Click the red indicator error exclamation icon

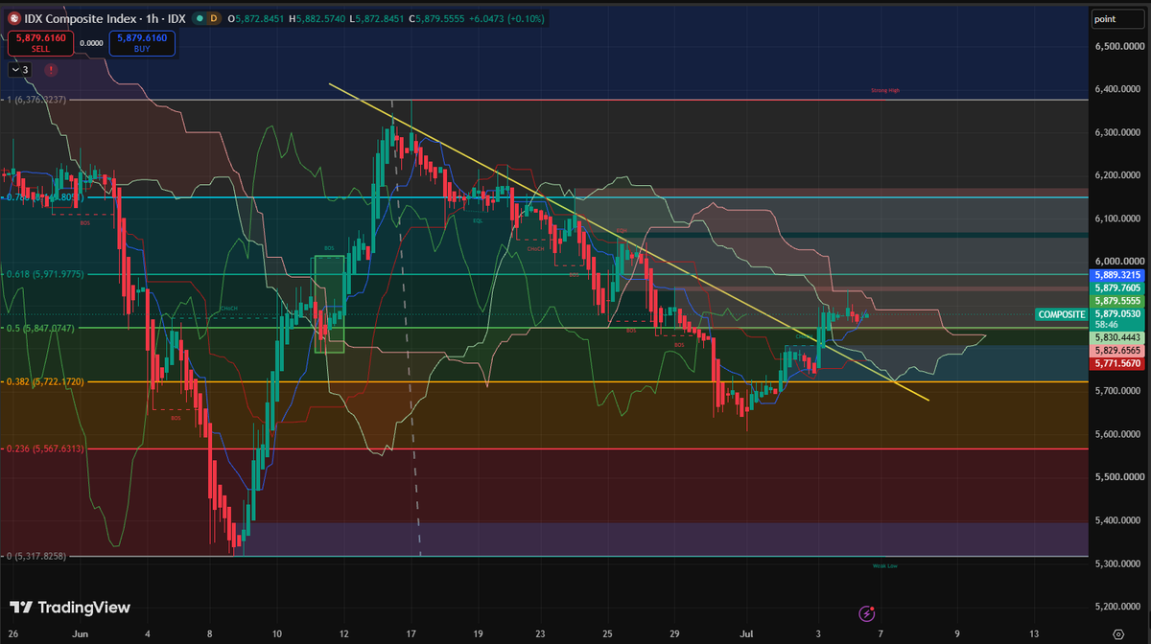(x=50, y=69)
